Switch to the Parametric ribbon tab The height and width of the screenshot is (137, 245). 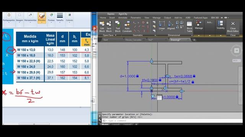[x=136, y=18]
